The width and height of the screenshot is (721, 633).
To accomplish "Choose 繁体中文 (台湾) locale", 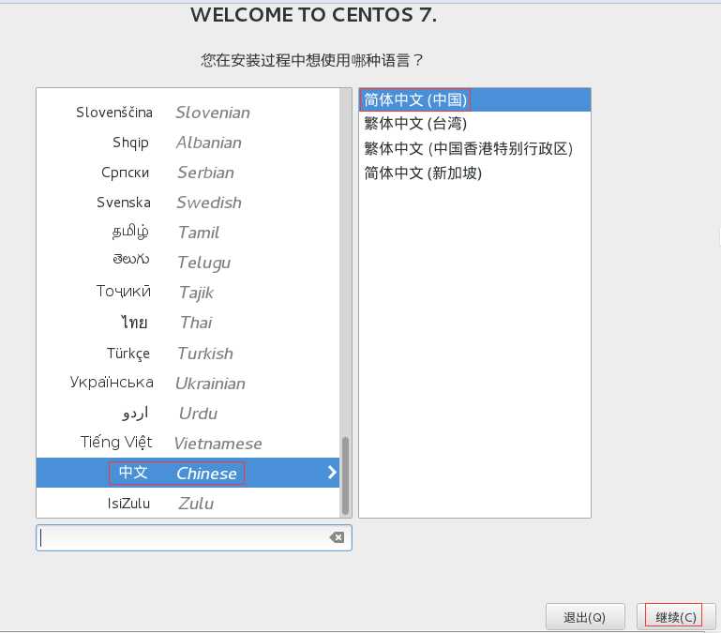I will pyautogui.click(x=474, y=123).
